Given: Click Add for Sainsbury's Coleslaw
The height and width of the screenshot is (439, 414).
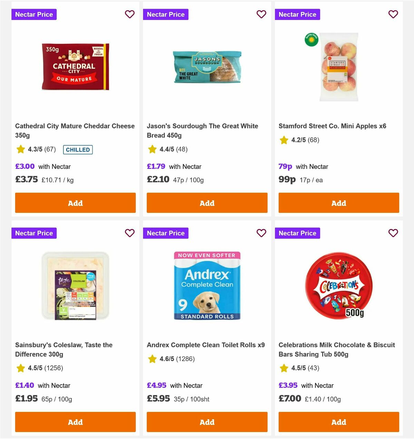Looking at the screenshot, I should click(75, 422).
